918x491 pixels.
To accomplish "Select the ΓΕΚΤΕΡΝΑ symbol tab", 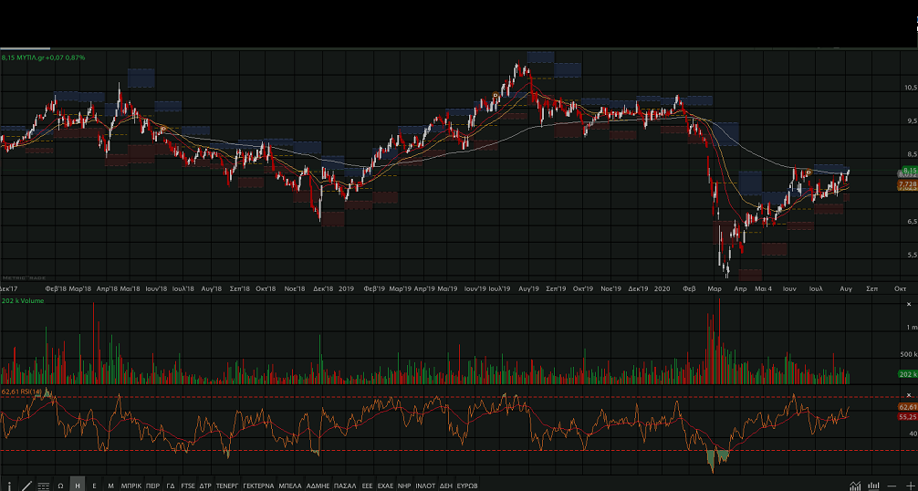I will point(258,485).
